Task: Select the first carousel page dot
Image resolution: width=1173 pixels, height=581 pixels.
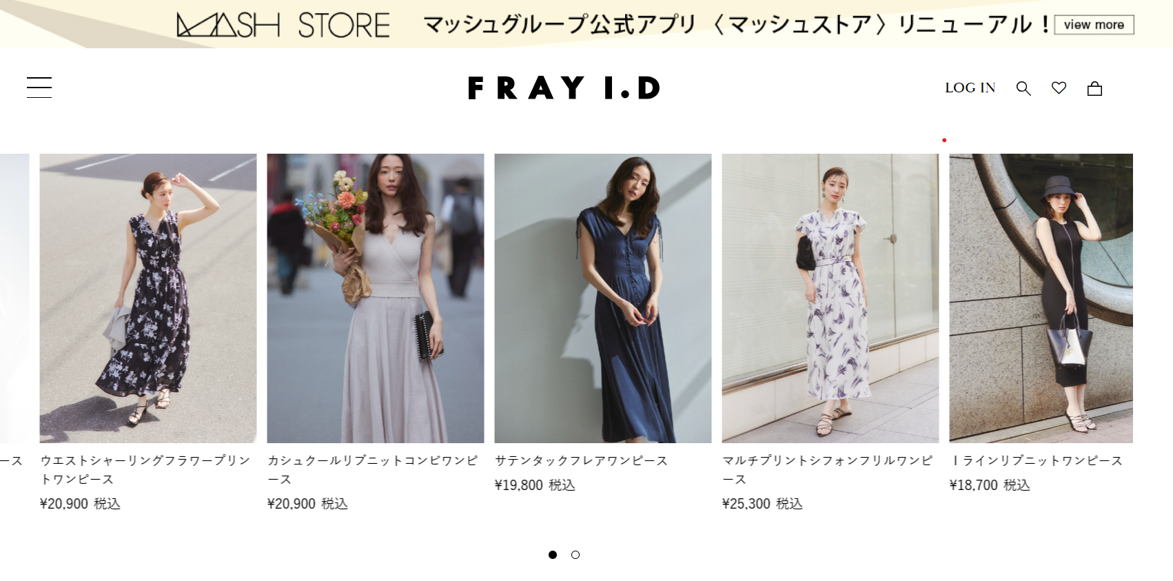Action: click(x=553, y=555)
